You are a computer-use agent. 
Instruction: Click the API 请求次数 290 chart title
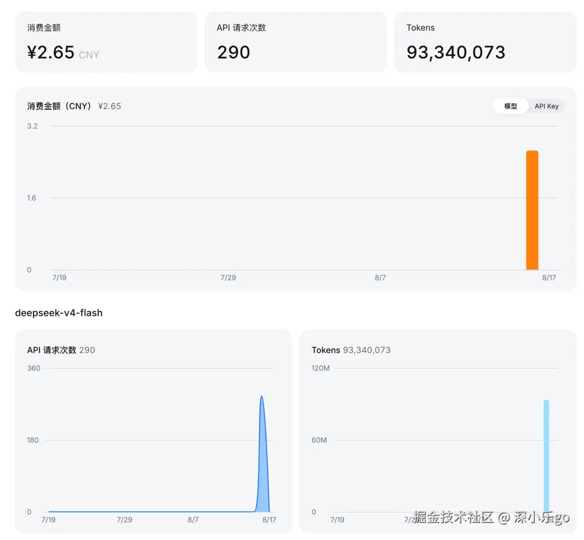tap(61, 350)
